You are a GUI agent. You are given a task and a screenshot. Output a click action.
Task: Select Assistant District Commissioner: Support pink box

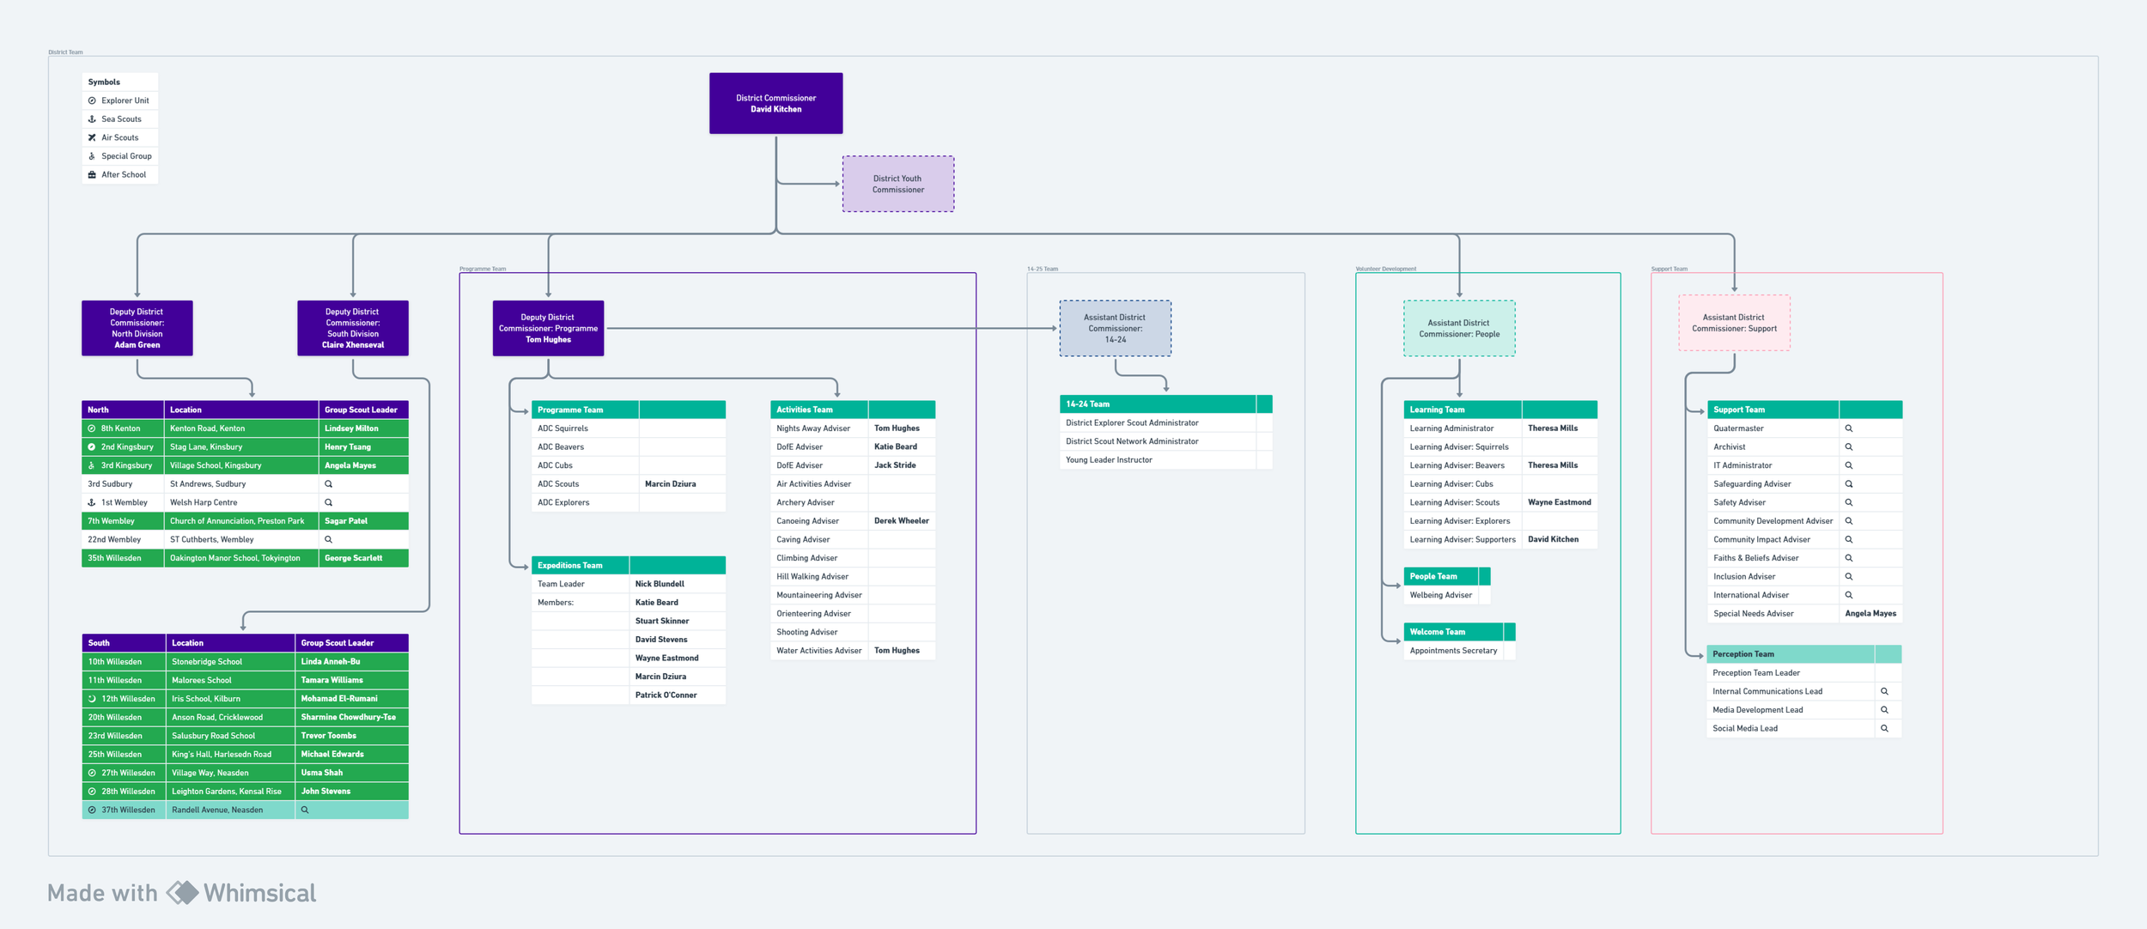click(1734, 323)
